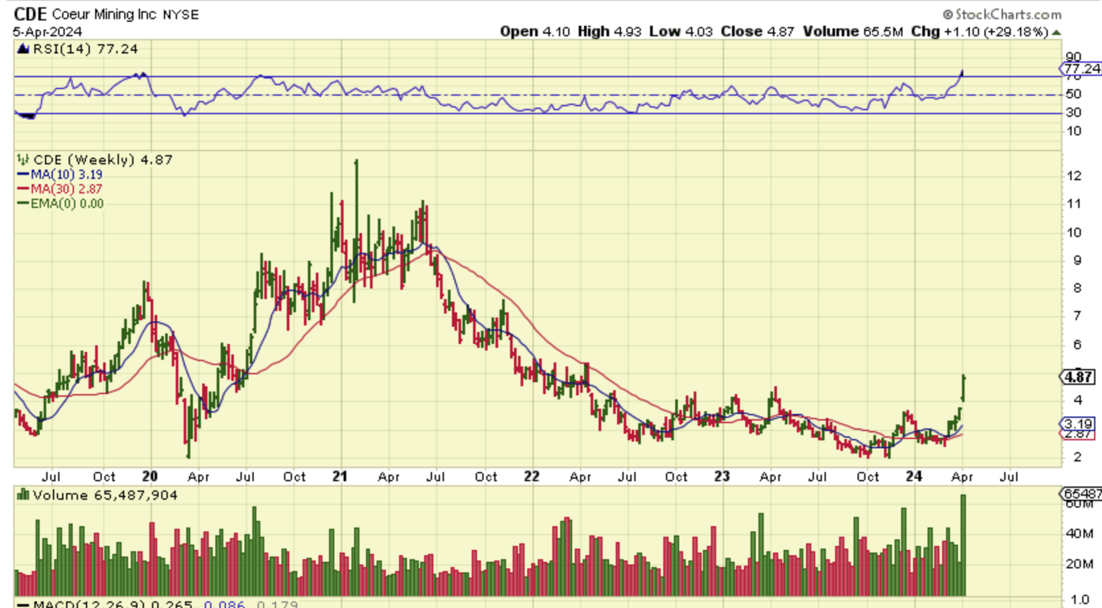Screen dimensions: 1102x608
Task: Click the 40M label on the volume axis
Action: [x=1079, y=533]
